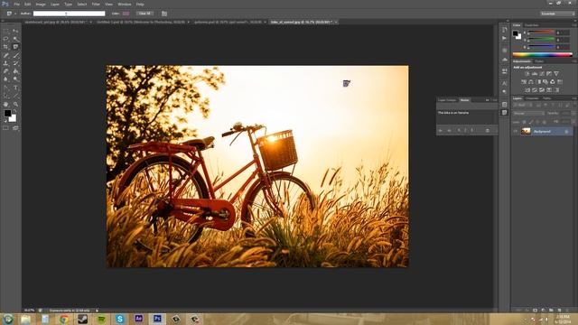Open Google Chrome from the taskbar
The height and width of the screenshot is (325, 578).
point(64,319)
